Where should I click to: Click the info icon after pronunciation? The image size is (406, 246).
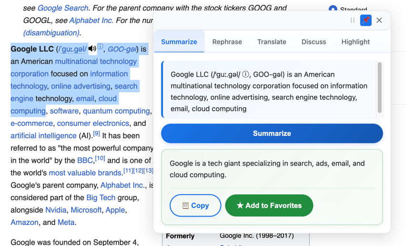pos(100,47)
